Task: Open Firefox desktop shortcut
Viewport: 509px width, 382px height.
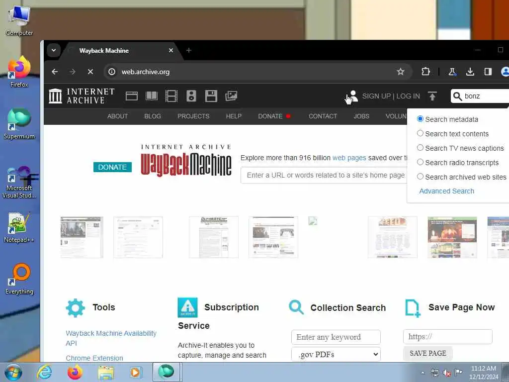Action: [19, 72]
